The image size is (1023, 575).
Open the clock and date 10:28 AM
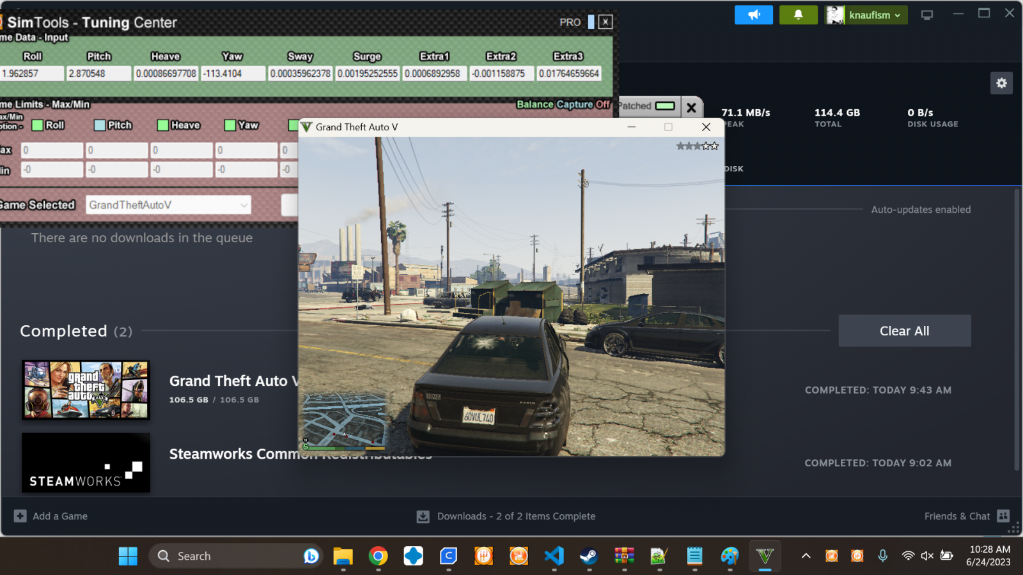pyautogui.click(x=990, y=556)
